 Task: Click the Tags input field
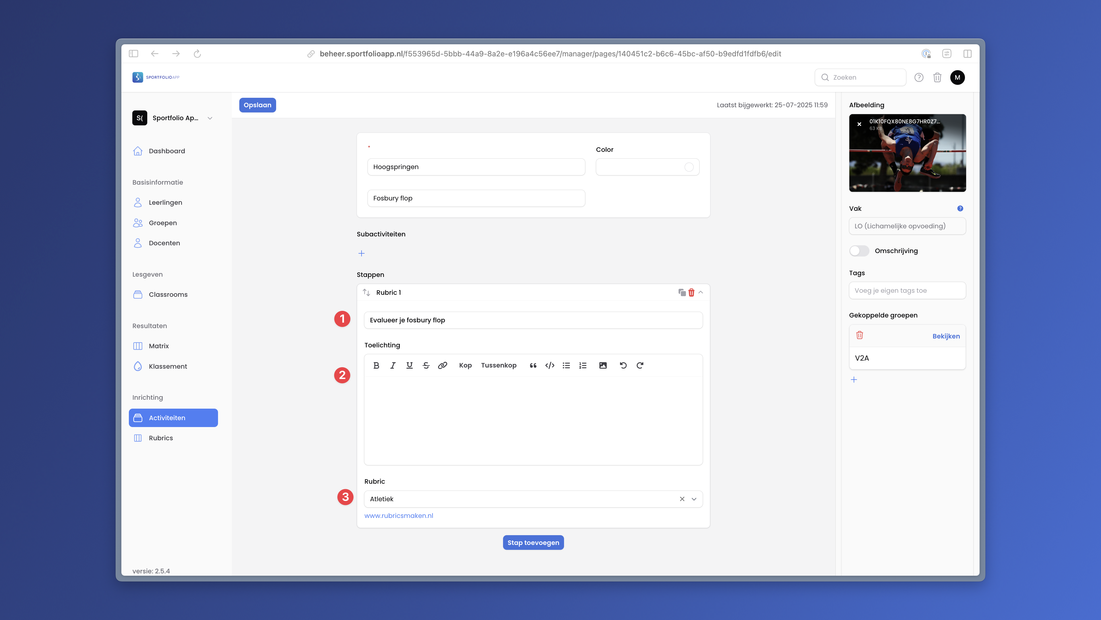907,290
